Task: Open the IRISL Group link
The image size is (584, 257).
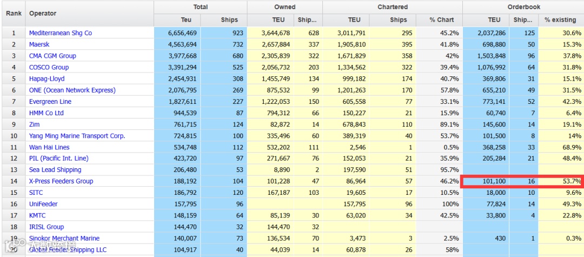Action: tap(47, 227)
